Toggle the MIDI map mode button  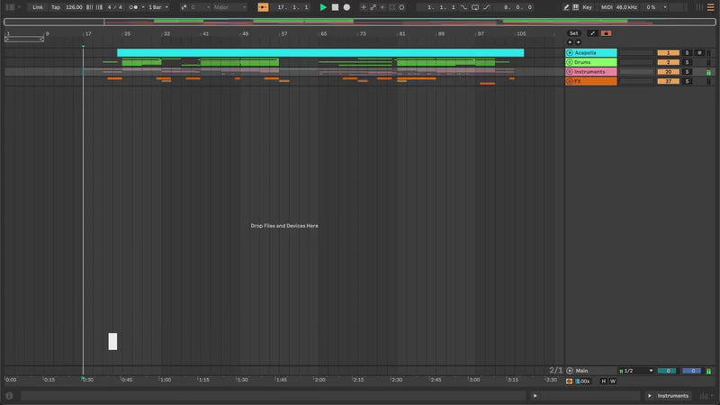coord(607,7)
